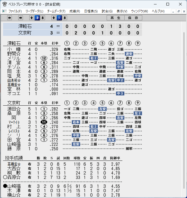Open the ファイル(F) menu
Screen dimensions: 187x198
tap(15, 11)
